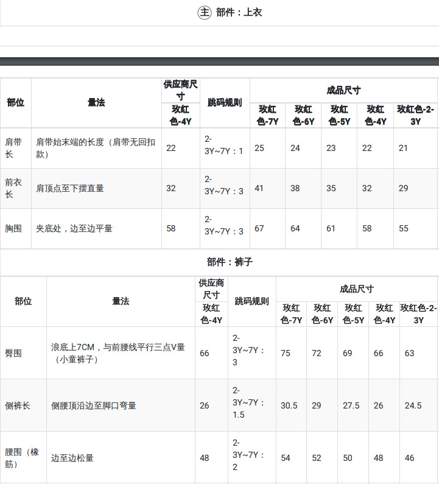439x484 pixels.
Task: Click the circled 主 icon beside 部件：上衣
Action: pyautogui.click(x=205, y=12)
